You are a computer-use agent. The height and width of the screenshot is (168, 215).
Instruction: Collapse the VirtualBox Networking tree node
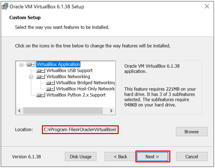(31, 77)
